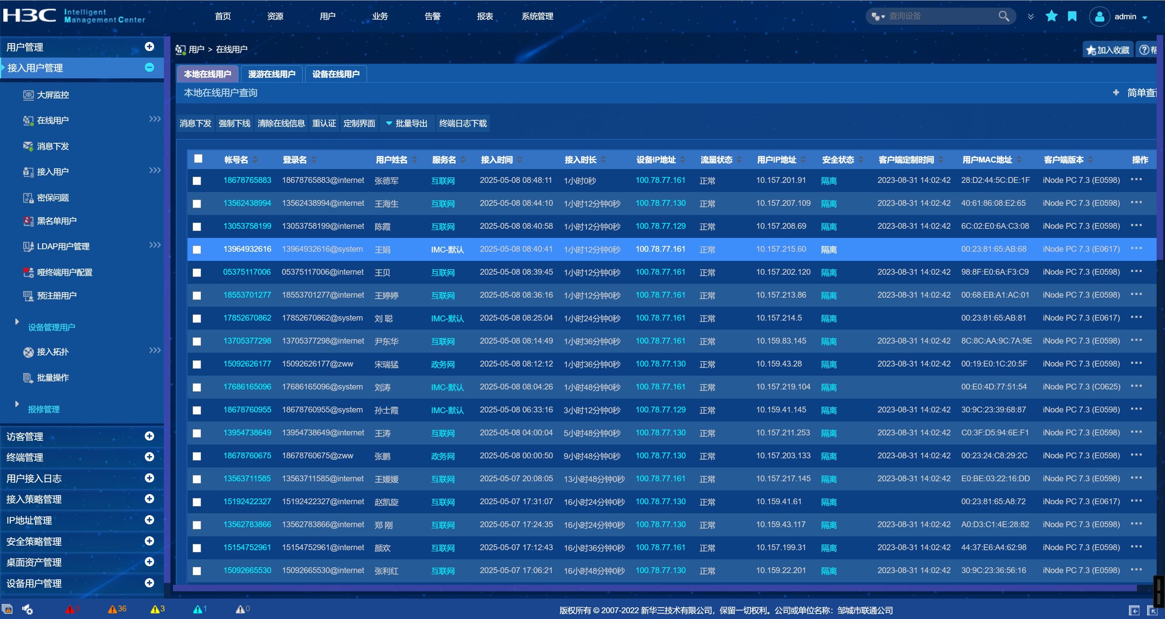The width and height of the screenshot is (1165, 619).
Task: Select the checkbox for account 15092626177
Action: pos(197,365)
